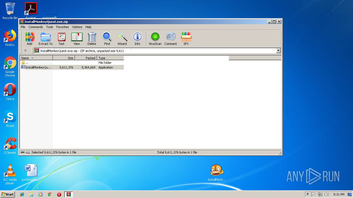Viewport: 353px width, 198px height.
Task: Run Test on the archive
Action: click(x=61, y=39)
